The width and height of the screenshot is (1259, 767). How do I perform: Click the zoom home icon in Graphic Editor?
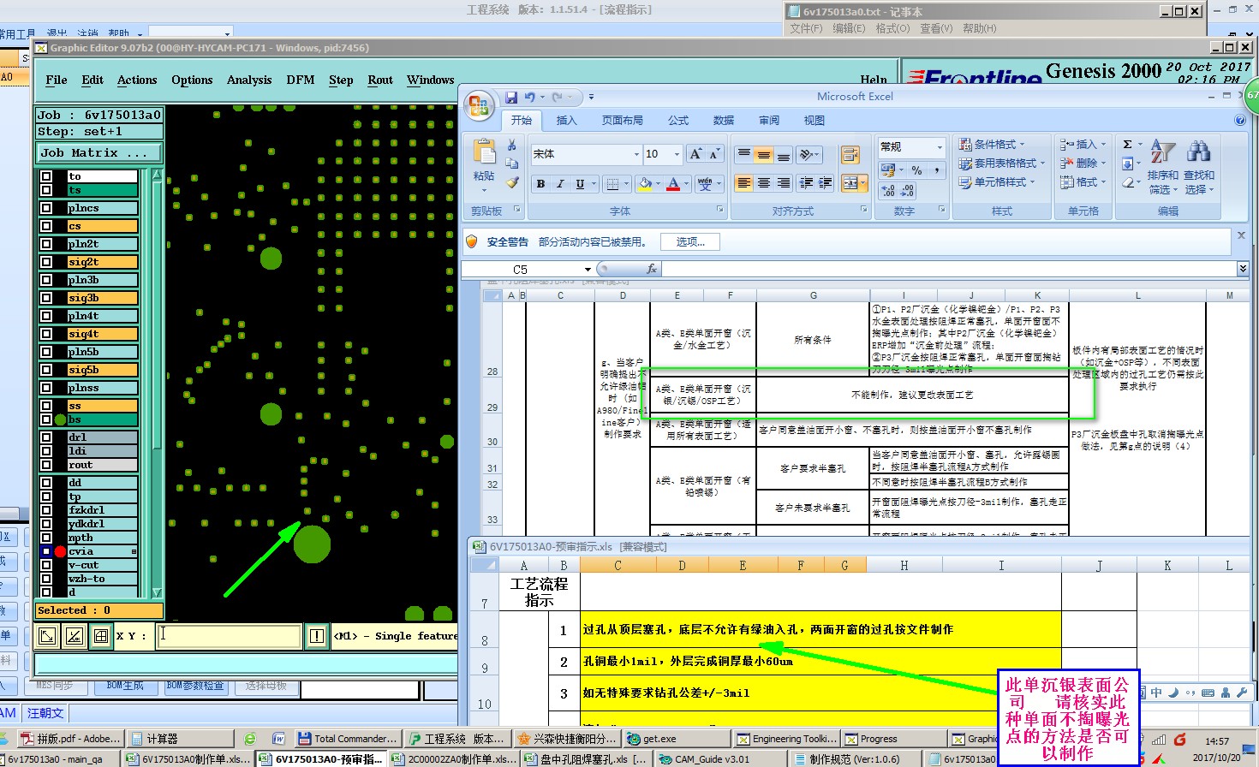(47, 636)
